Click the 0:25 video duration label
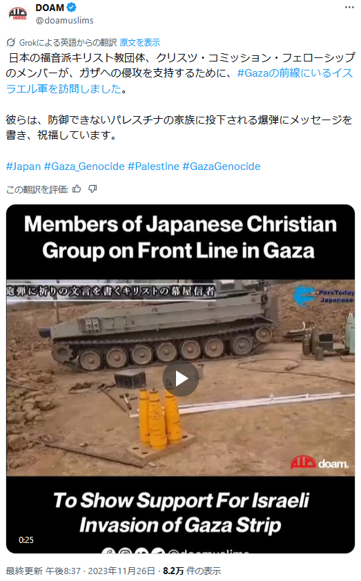This screenshot has height=581, width=361. 26,540
